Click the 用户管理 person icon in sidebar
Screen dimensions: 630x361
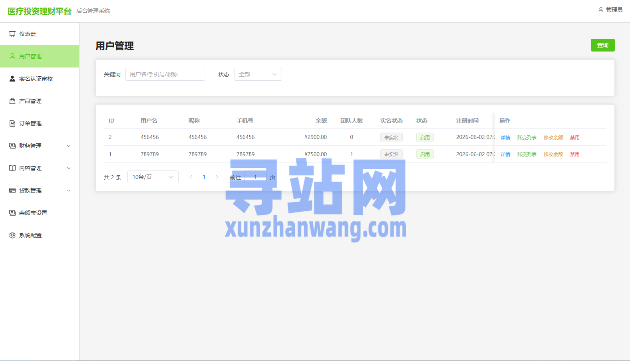(x=12, y=56)
